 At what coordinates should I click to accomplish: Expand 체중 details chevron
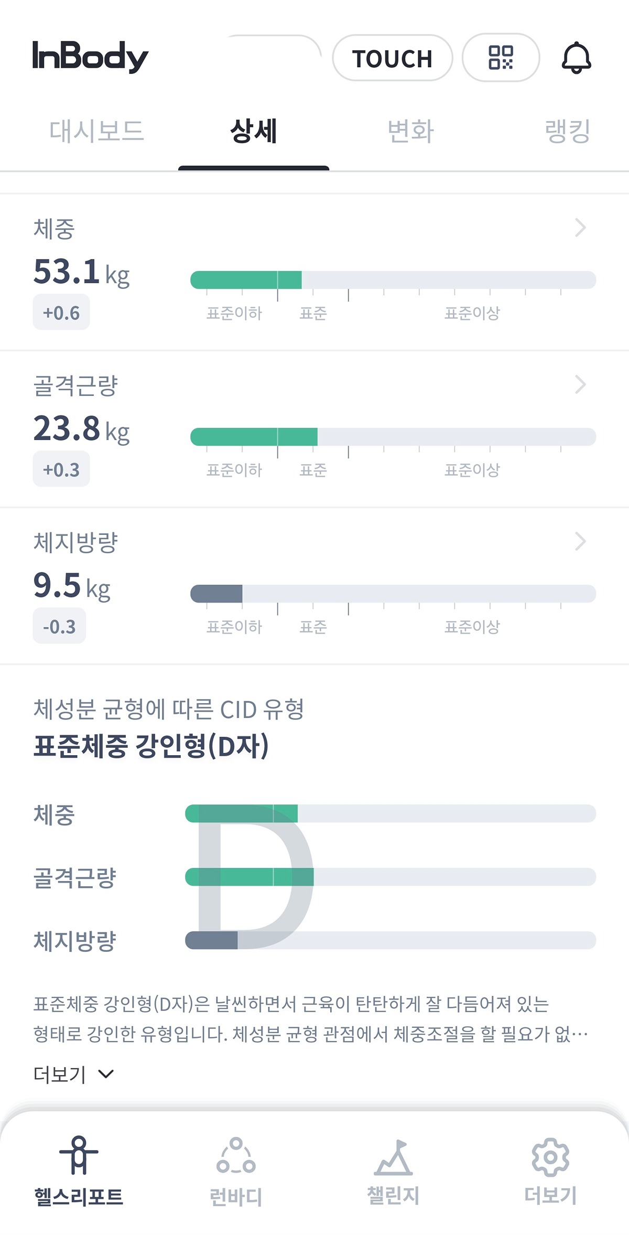580,228
